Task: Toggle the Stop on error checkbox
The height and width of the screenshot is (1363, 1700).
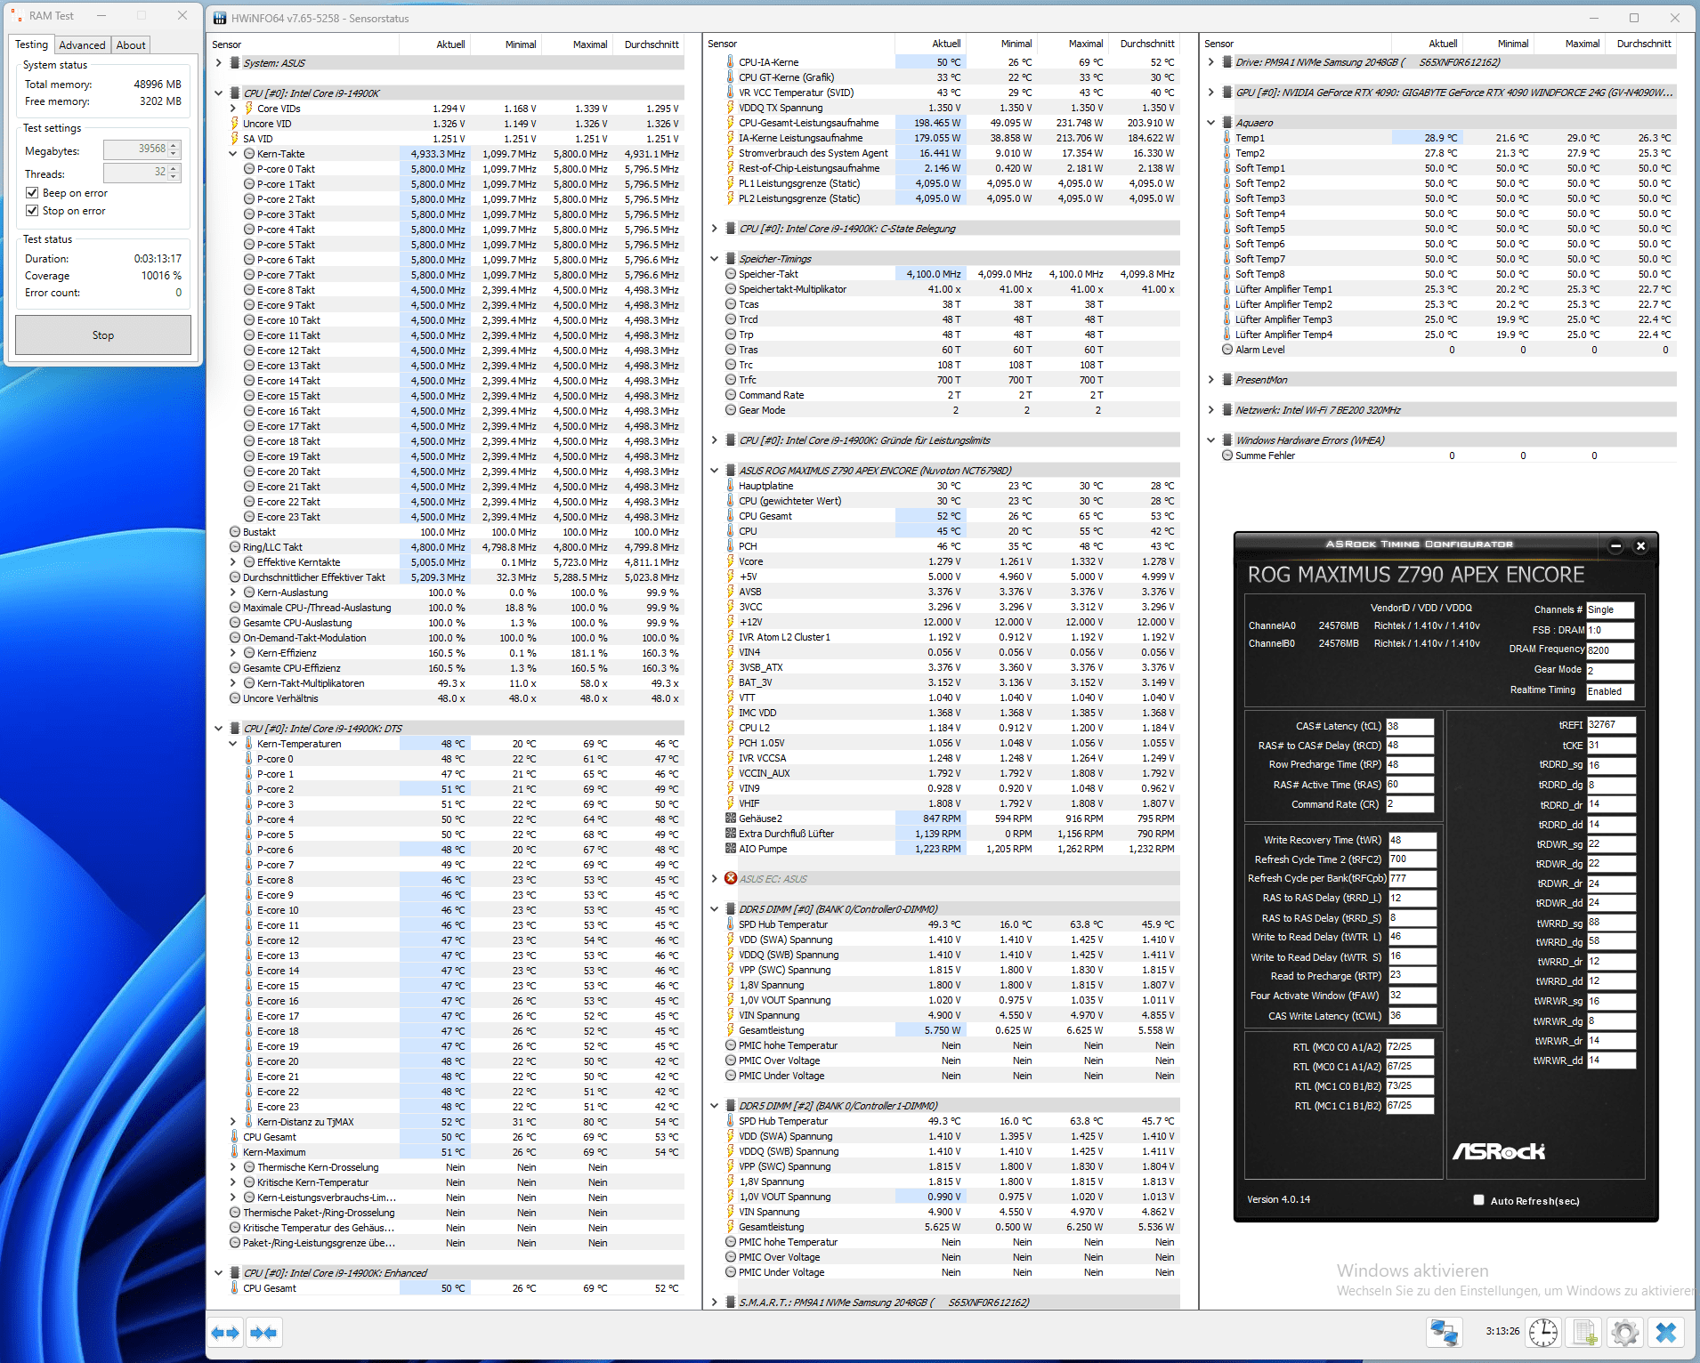Action: [x=32, y=211]
